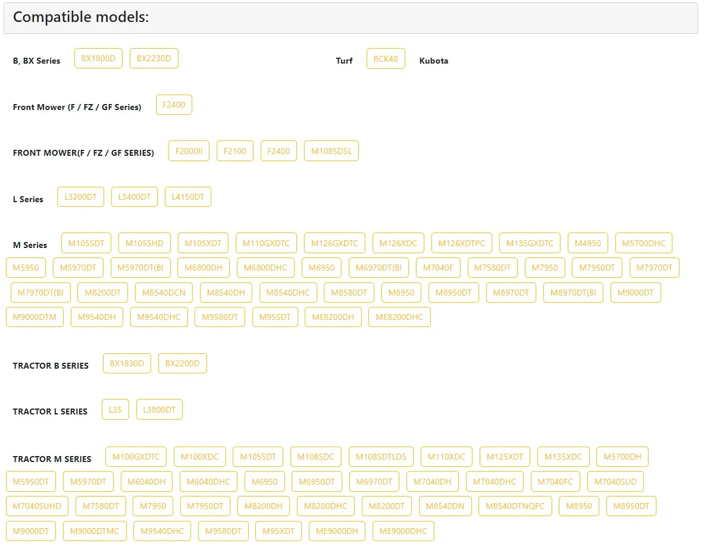Click the Compatible models header bar
This screenshot has height=553, width=704.
click(351, 18)
